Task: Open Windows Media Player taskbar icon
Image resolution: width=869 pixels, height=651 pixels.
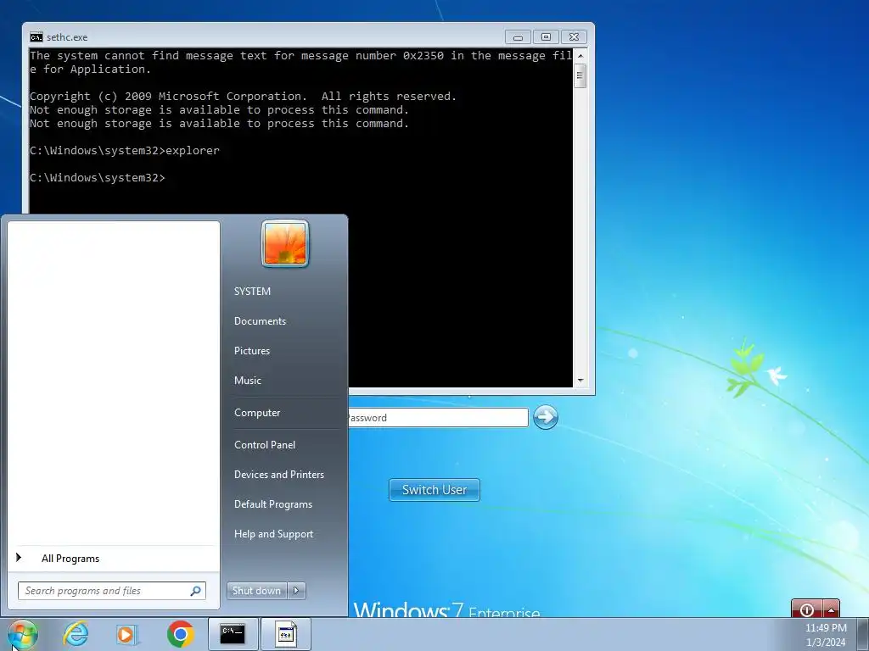Action: (x=127, y=634)
